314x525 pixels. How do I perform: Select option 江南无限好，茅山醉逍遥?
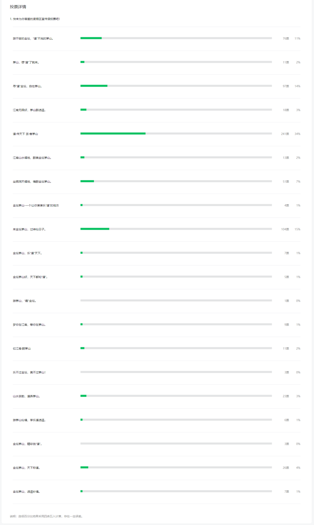pos(29,110)
